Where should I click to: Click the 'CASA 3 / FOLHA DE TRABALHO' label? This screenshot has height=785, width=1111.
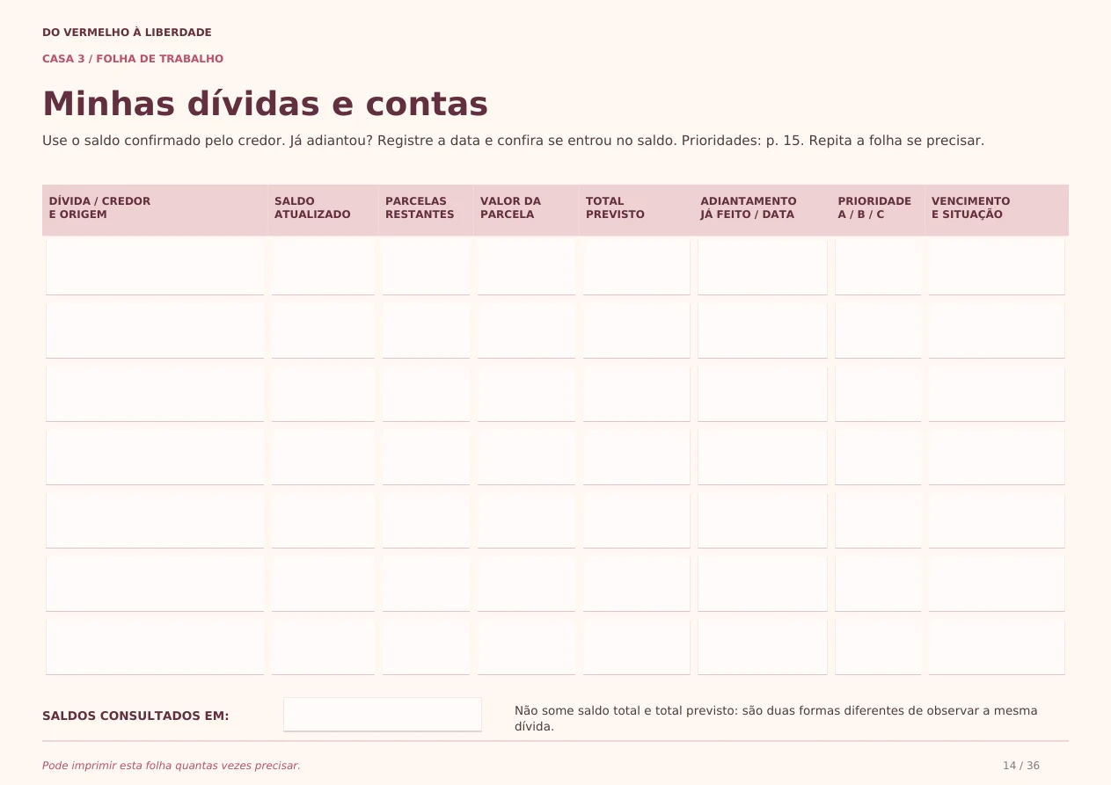tap(133, 59)
